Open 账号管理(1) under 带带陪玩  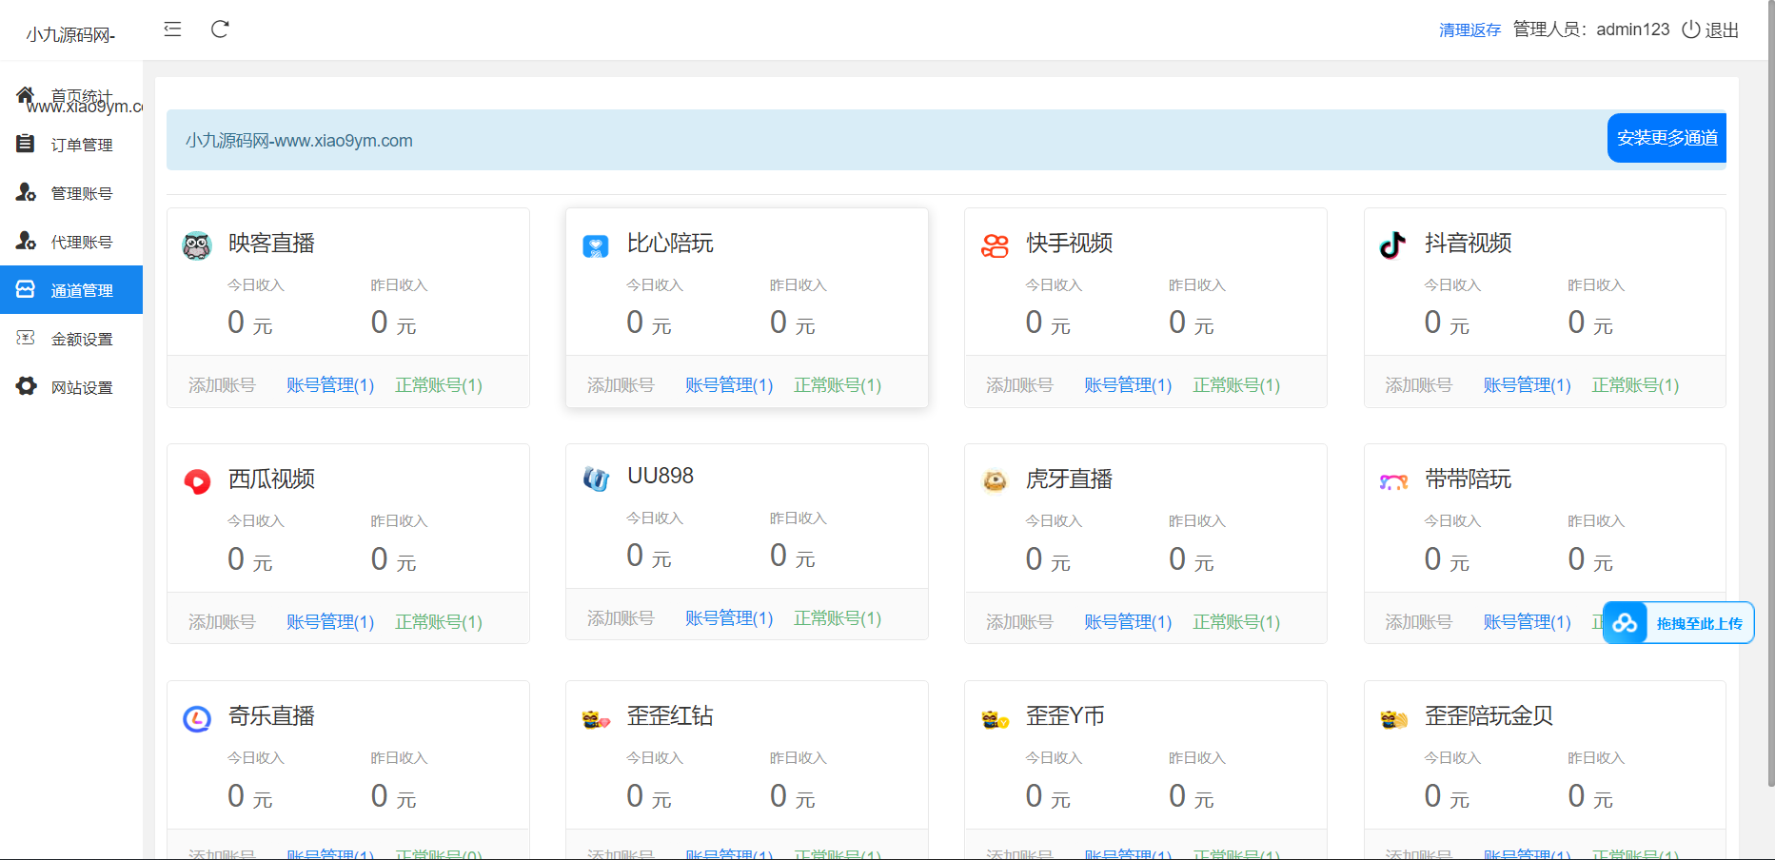[1527, 622]
